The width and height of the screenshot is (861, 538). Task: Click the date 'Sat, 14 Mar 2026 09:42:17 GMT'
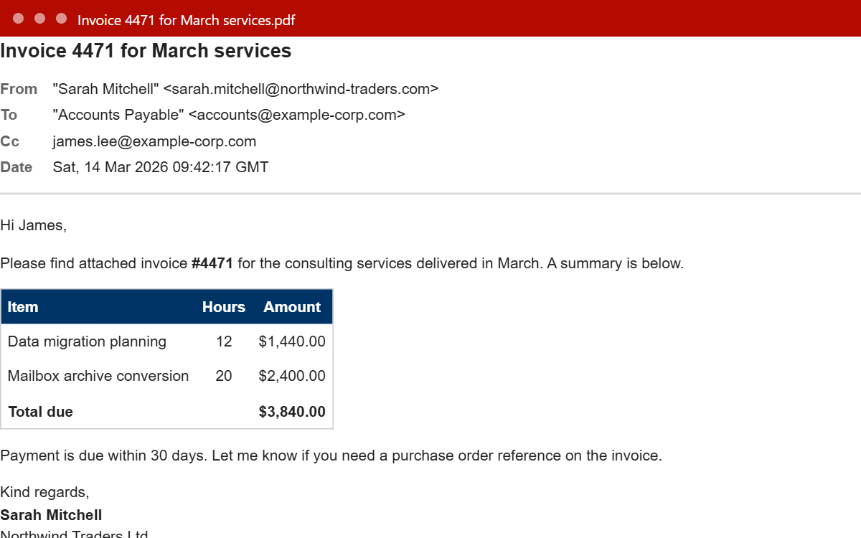tap(161, 167)
